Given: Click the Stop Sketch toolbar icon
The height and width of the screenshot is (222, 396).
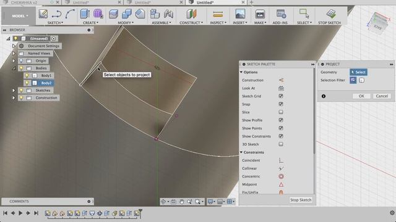Looking at the screenshot, I should pos(330,14).
